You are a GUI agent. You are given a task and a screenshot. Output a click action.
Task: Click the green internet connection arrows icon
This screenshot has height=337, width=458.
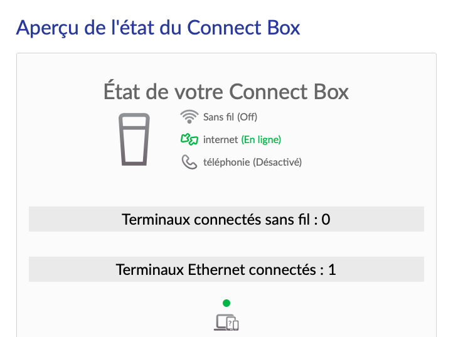(189, 139)
